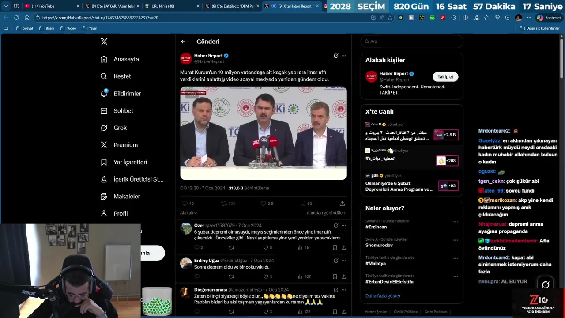Open the Gizlilik Politikası footer link
The image size is (565, 318).
[x=406, y=312]
